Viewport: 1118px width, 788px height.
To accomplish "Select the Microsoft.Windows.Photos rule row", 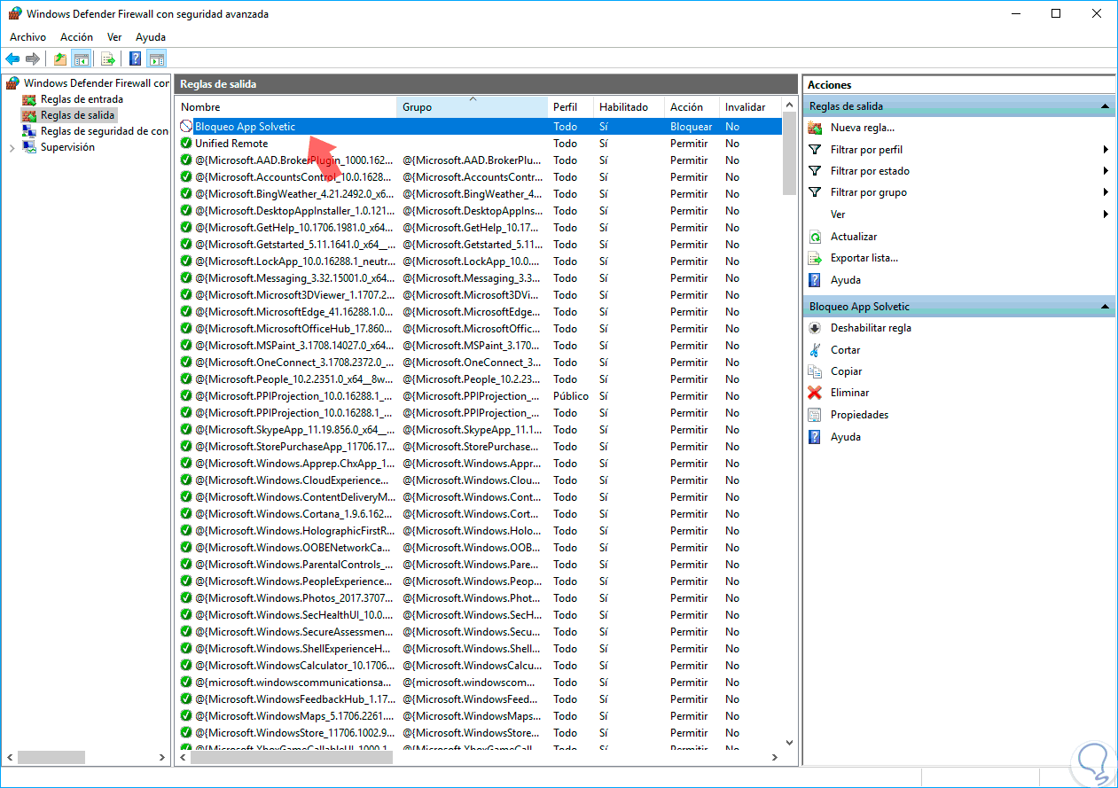I will point(479,598).
